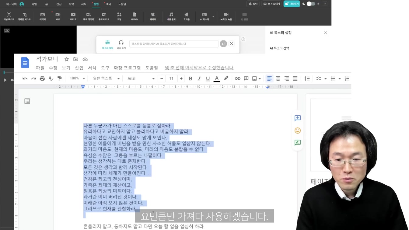The height and width of the screenshot is (230, 409).
Task: Open the GIPHY tool
Action: coord(135,16)
